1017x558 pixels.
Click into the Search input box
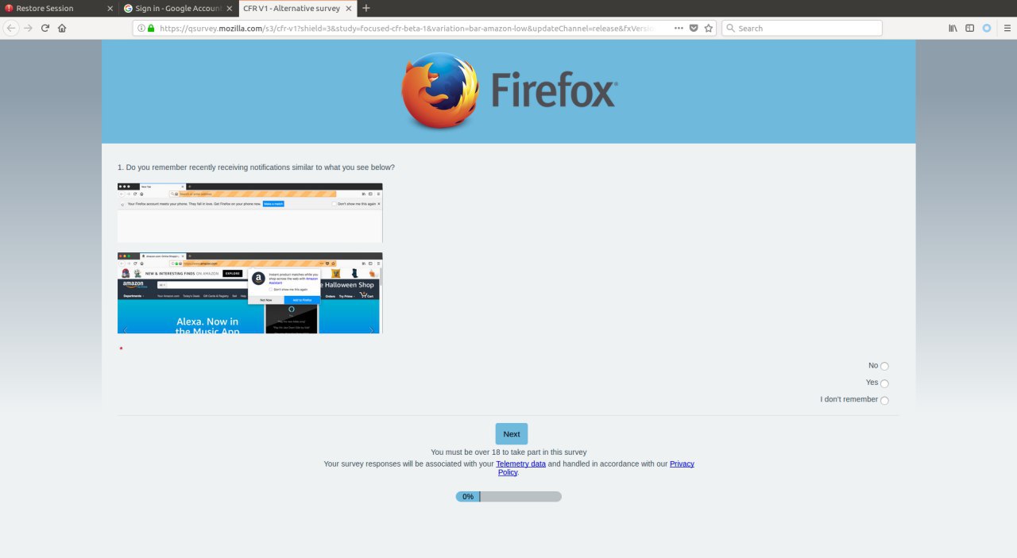point(802,28)
